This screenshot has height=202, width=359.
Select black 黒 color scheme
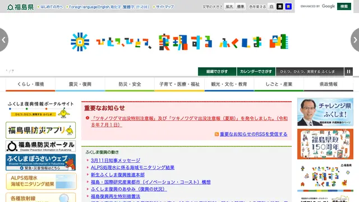coord(280,7)
